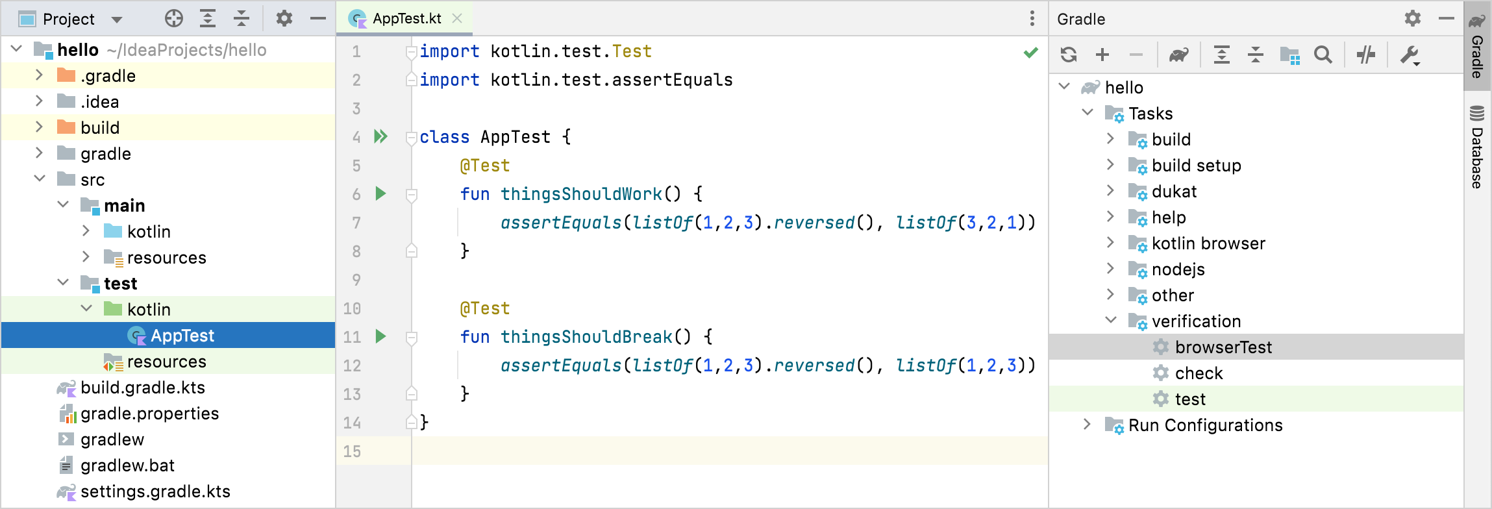Click thingsShouldBreak function name in code
The image size is (1492, 509).
click(586, 336)
